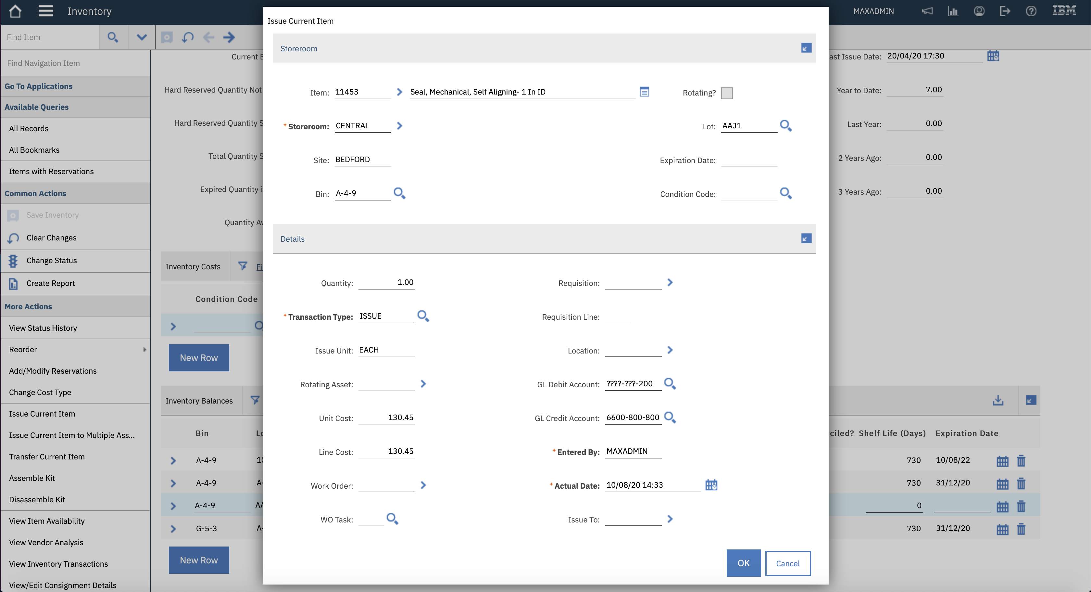Image resolution: width=1091 pixels, height=592 pixels.
Task: Click the Find Item search magnifier
Action: point(113,37)
